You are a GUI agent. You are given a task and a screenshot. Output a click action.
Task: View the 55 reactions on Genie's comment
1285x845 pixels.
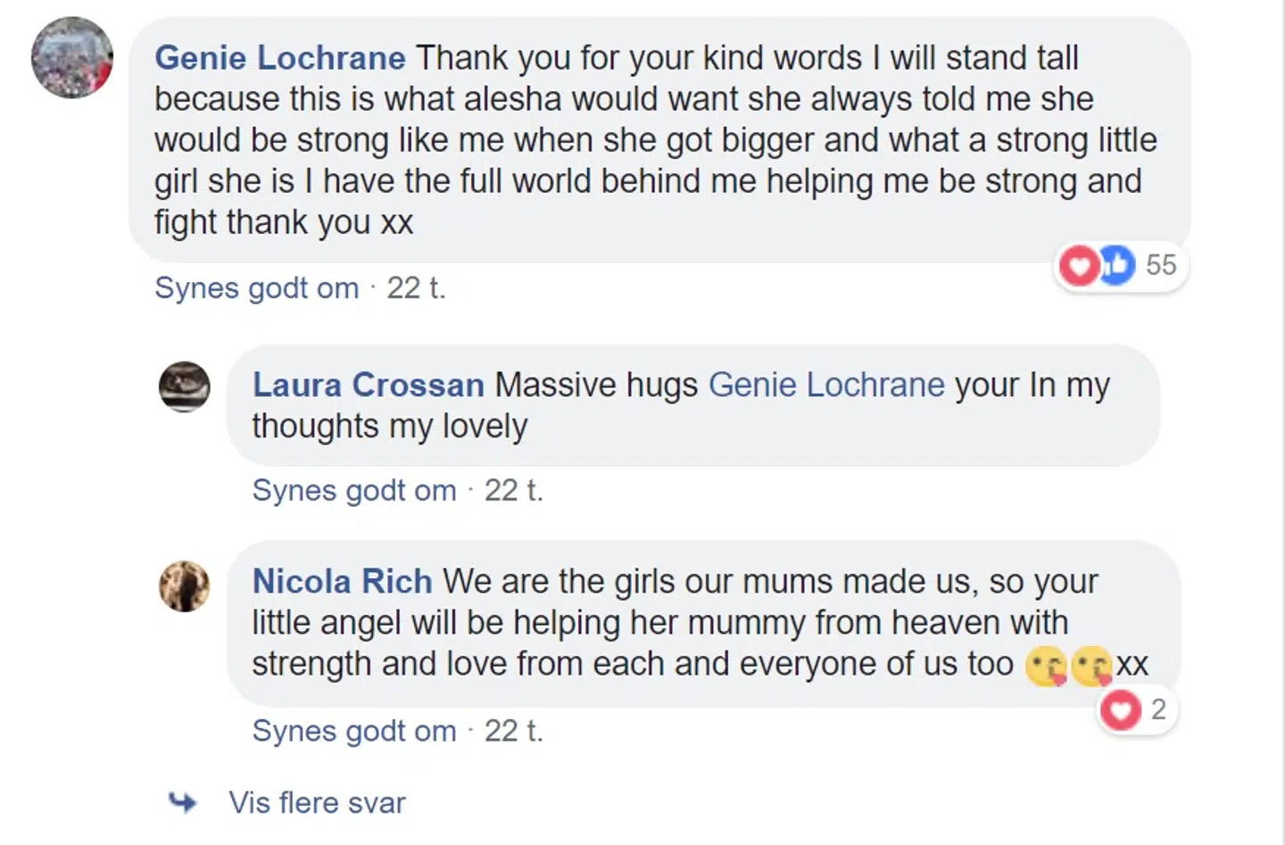(1161, 265)
